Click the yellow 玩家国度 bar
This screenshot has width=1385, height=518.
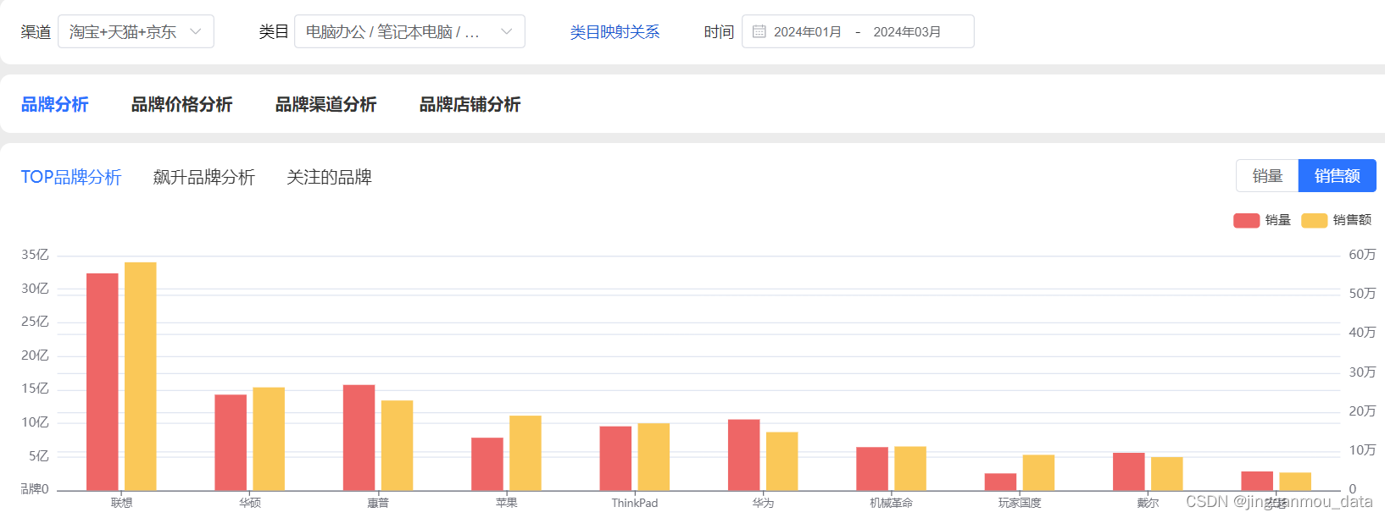tap(1038, 472)
